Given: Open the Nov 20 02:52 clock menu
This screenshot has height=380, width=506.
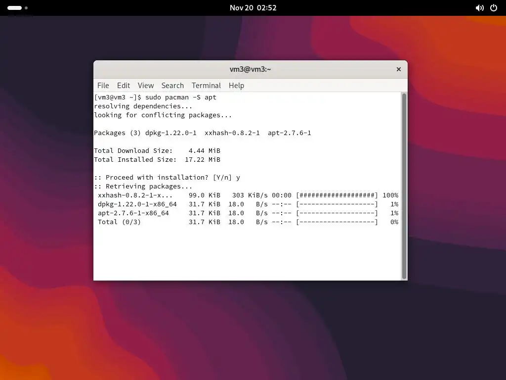Looking at the screenshot, I should tap(253, 8).
